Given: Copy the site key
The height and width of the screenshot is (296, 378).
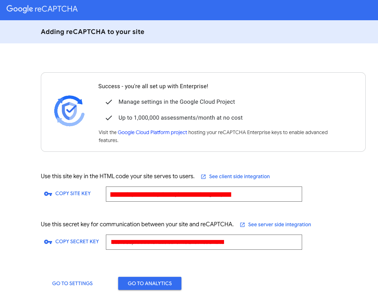Looking at the screenshot, I should coord(73,193).
